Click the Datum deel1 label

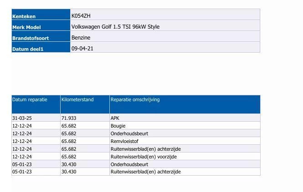[x=28, y=49]
